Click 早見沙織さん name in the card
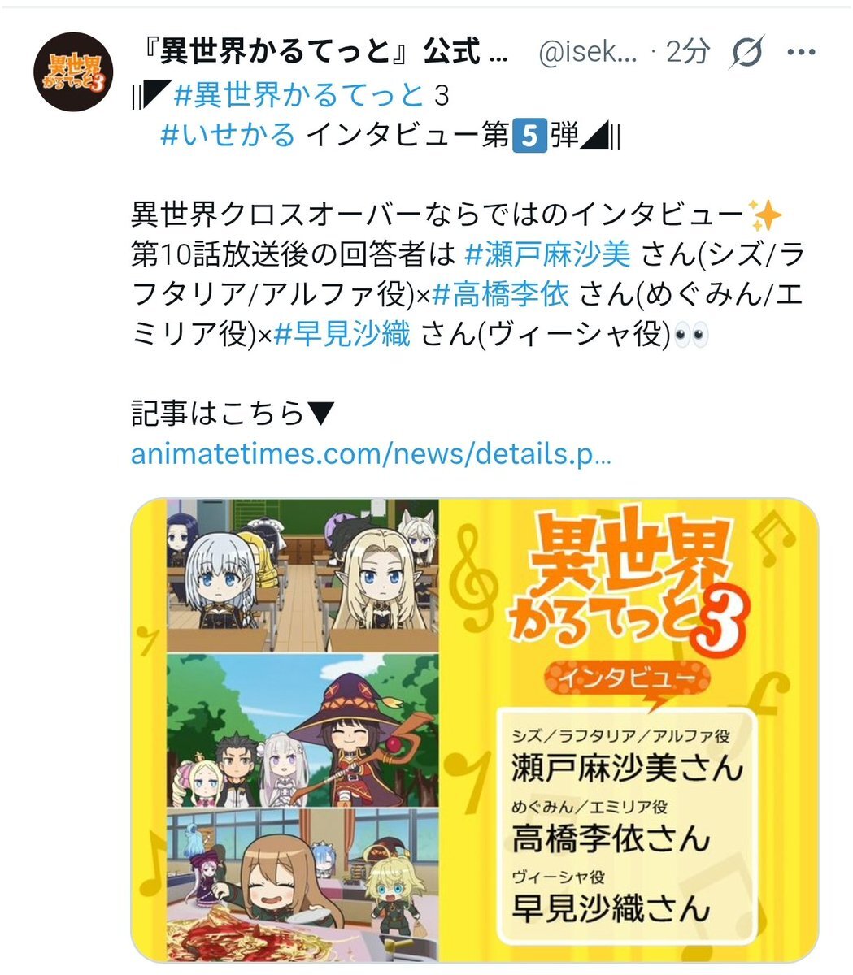The width and height of the screenshot is (853, 975). [611, 908]
